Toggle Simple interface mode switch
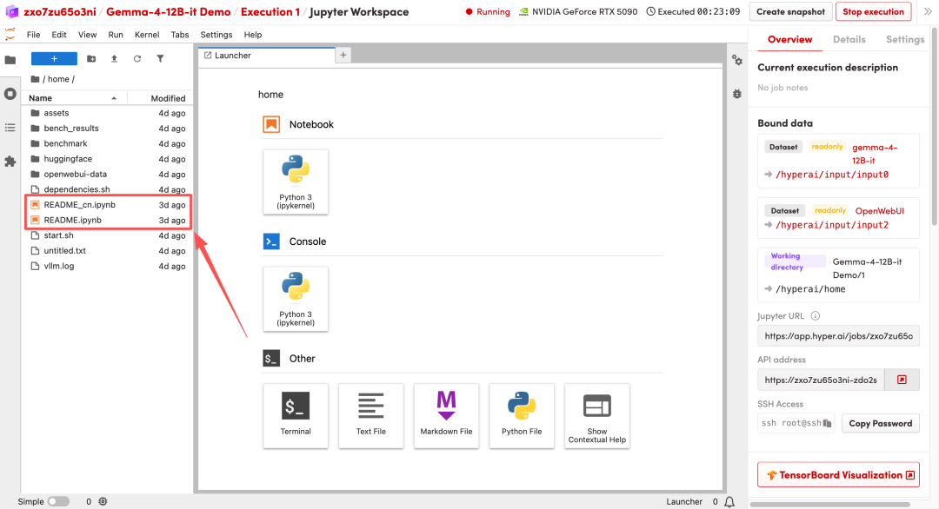 [x=58, y=502]
